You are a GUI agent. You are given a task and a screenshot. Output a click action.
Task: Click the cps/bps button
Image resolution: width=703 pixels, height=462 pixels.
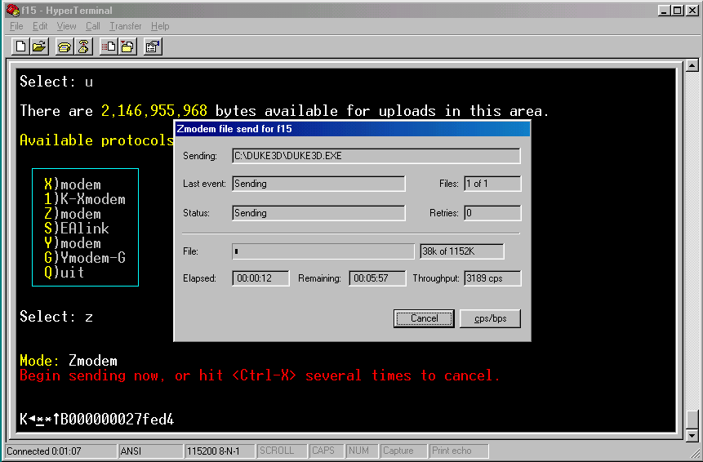point(491,318)
